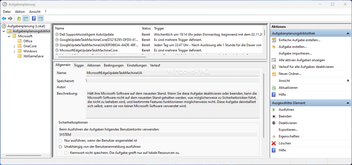Open the Ansicht menu in menu bar
The image size is (352, 165).
(x=35, y=11)
